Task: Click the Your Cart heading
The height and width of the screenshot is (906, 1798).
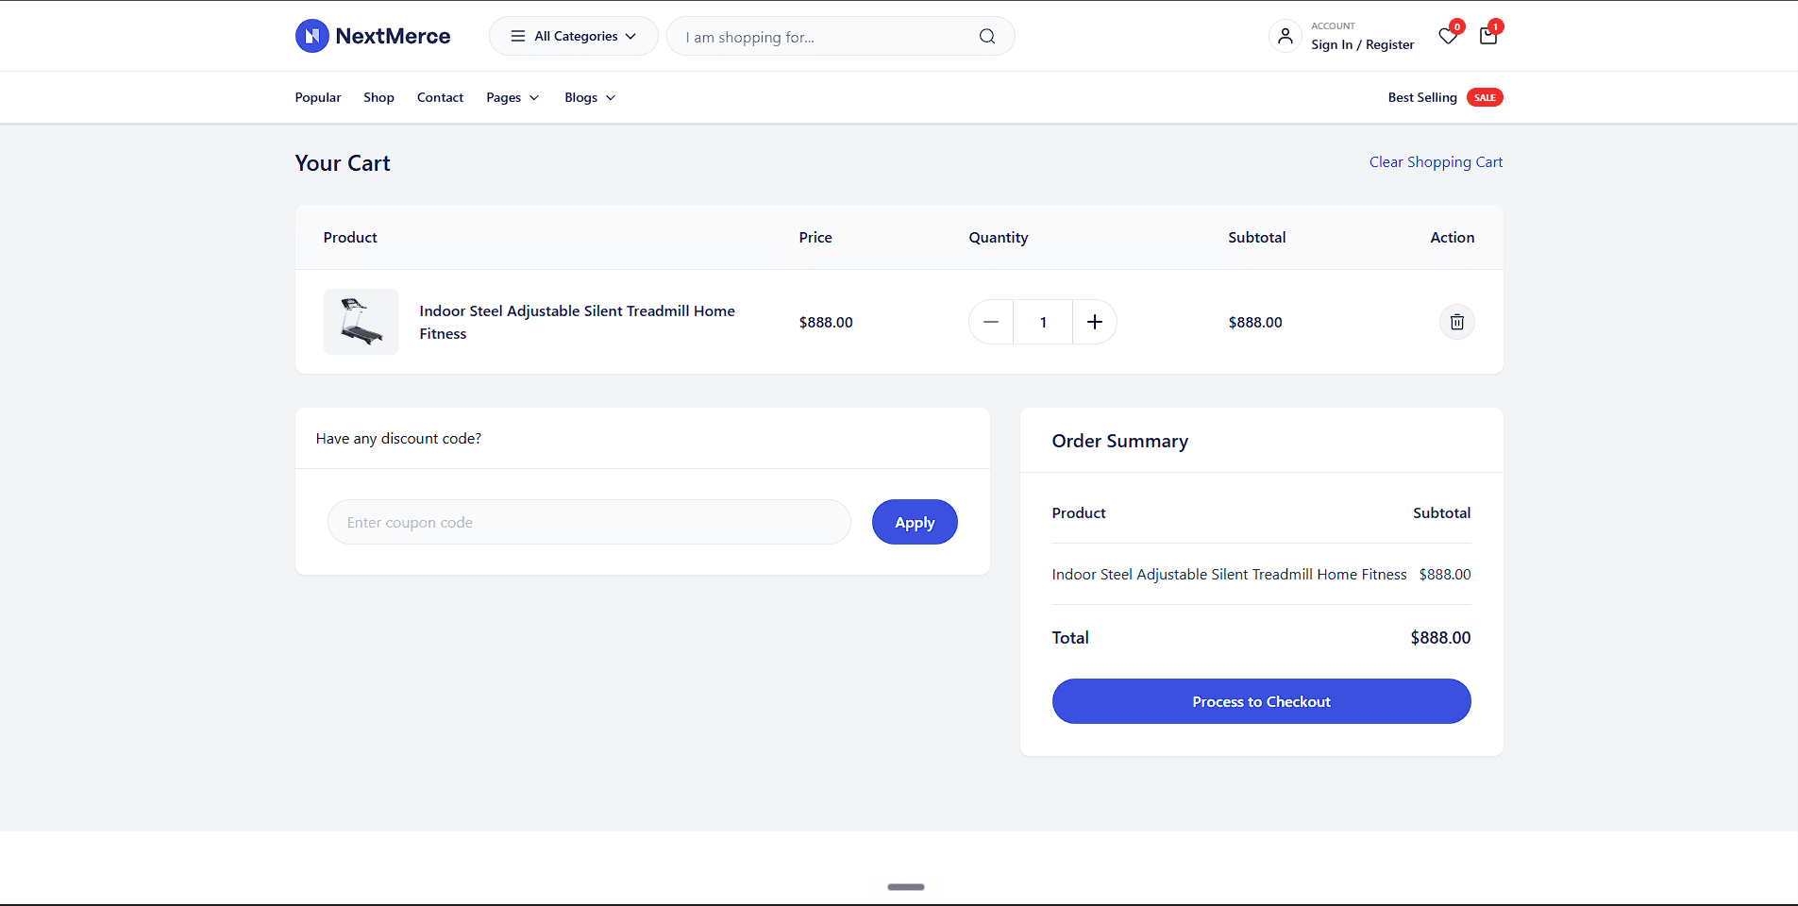Action: point(343,163)
